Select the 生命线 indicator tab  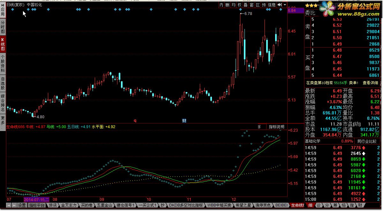coord(297,205)
